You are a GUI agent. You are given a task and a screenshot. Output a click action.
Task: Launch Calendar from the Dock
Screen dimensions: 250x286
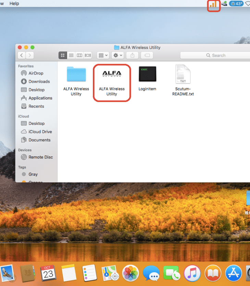tap(48, 273)
